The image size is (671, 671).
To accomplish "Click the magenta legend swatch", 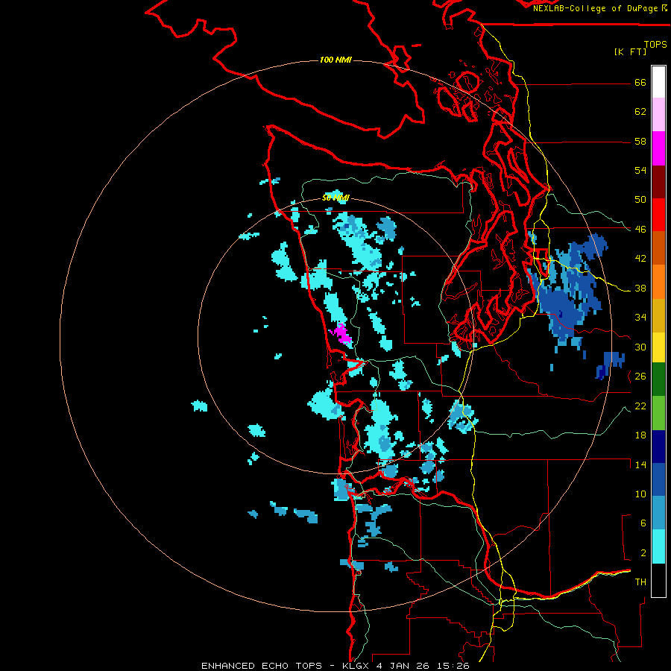I will point(658,148).
